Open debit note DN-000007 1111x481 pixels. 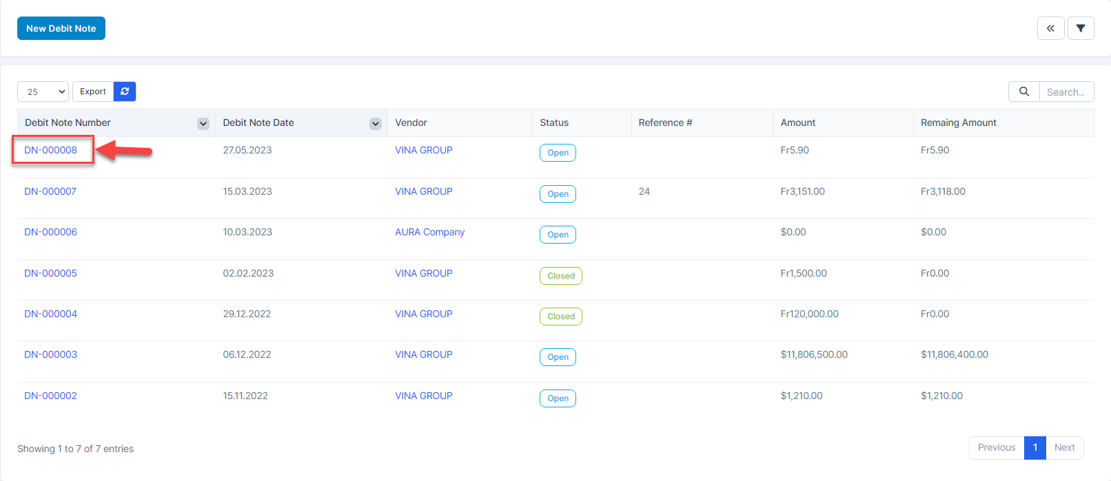tap(50, 191)
